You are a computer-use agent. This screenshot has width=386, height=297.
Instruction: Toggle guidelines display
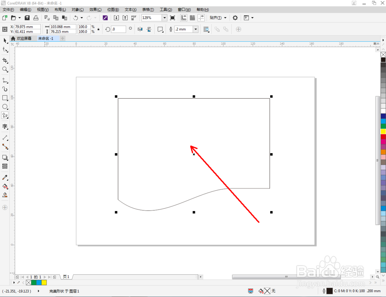201,18
